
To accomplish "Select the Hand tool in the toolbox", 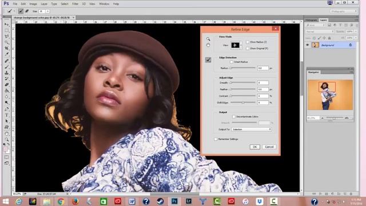I will 7,133.
